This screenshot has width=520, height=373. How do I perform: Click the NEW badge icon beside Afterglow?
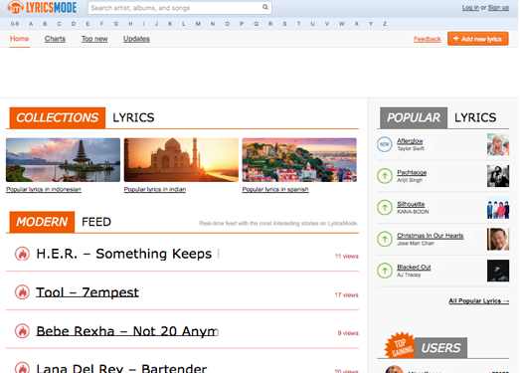tap(385, 144)
